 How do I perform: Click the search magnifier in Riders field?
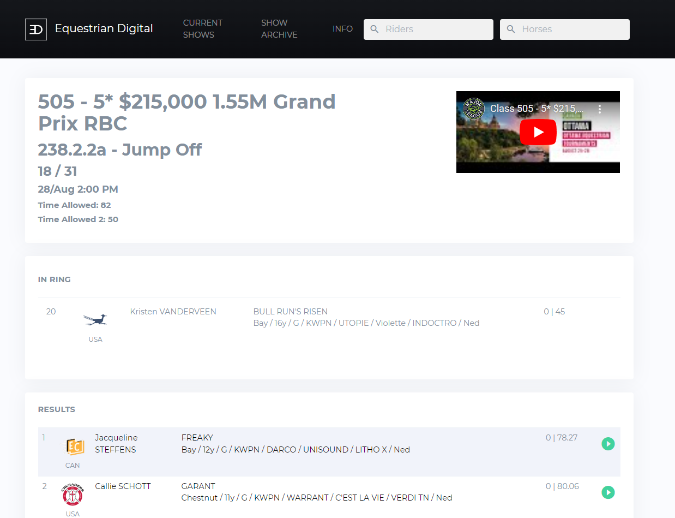point(375,29)
